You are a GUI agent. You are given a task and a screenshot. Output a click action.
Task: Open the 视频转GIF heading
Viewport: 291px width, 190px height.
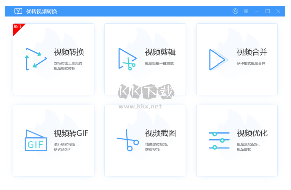pos(71,133)
